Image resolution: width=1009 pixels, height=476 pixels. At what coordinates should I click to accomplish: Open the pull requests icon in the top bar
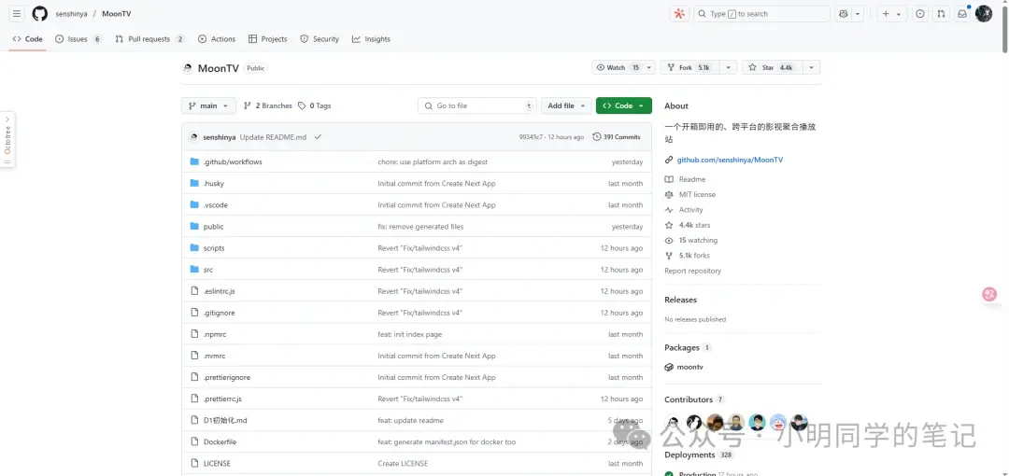(941, 13)
